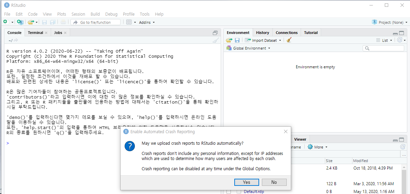Open the New File dropdown arrow
This screenshot has height=194, width=410.
coord(13,22)
